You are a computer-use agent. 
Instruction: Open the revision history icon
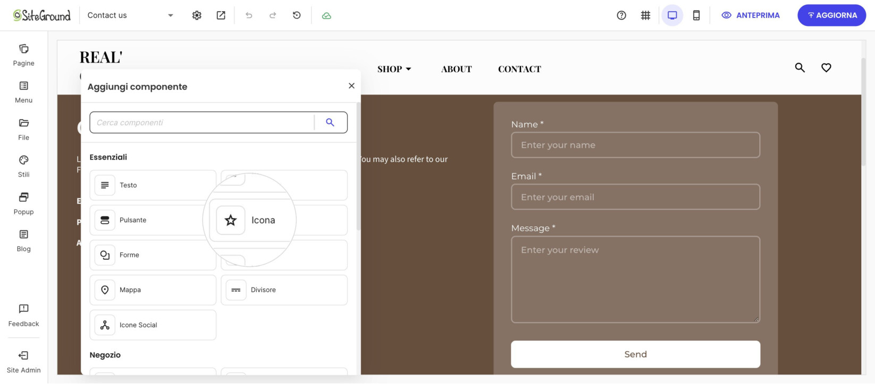[x=297, y=15]
